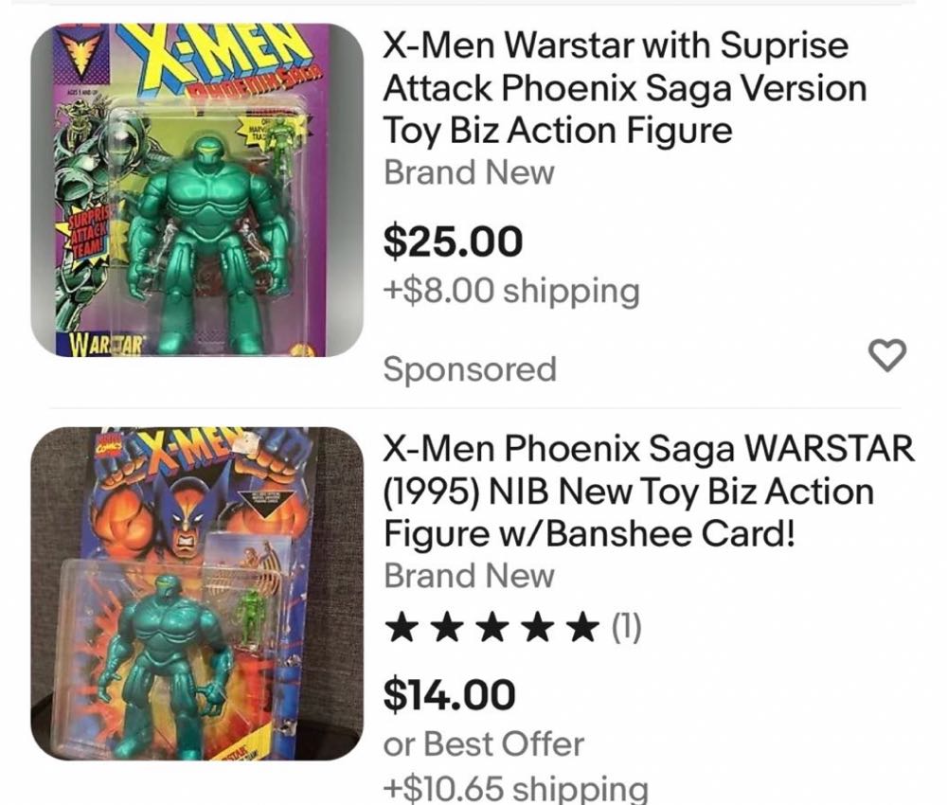Click the $14.00 price text
Screen dimensions: 947x805
[447, 693]
